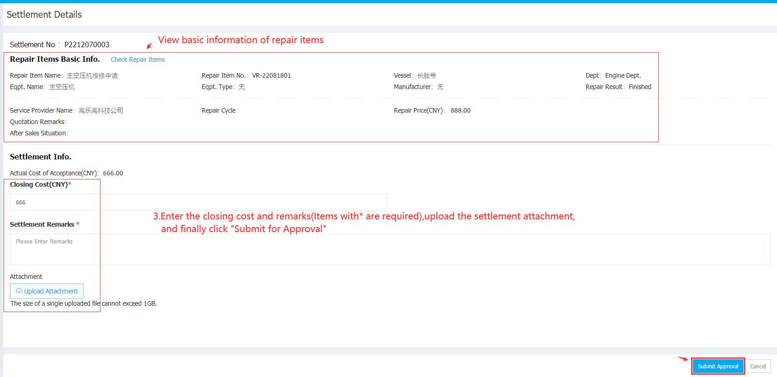
Task: Cancel the settlement form
Action: [x=758, y=366]
